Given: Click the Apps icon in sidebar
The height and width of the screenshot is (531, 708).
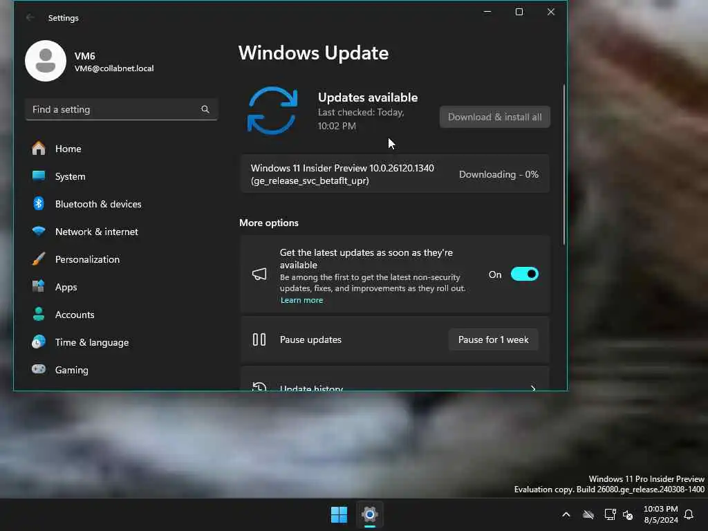Looking at the screenshot, I should pos(39,286).
